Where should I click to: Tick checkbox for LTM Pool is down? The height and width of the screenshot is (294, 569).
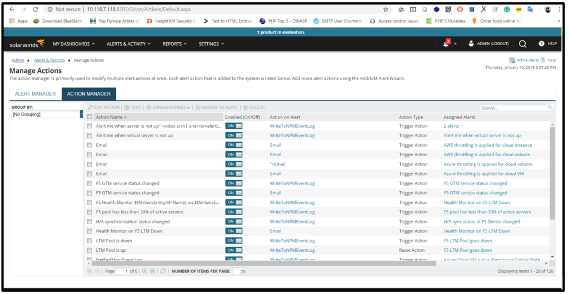point(89,241)
